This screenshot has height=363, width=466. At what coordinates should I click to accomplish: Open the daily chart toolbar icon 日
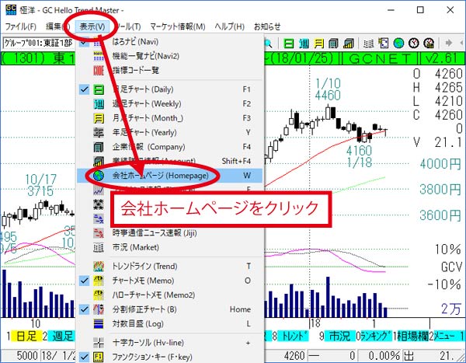point(289,44)
